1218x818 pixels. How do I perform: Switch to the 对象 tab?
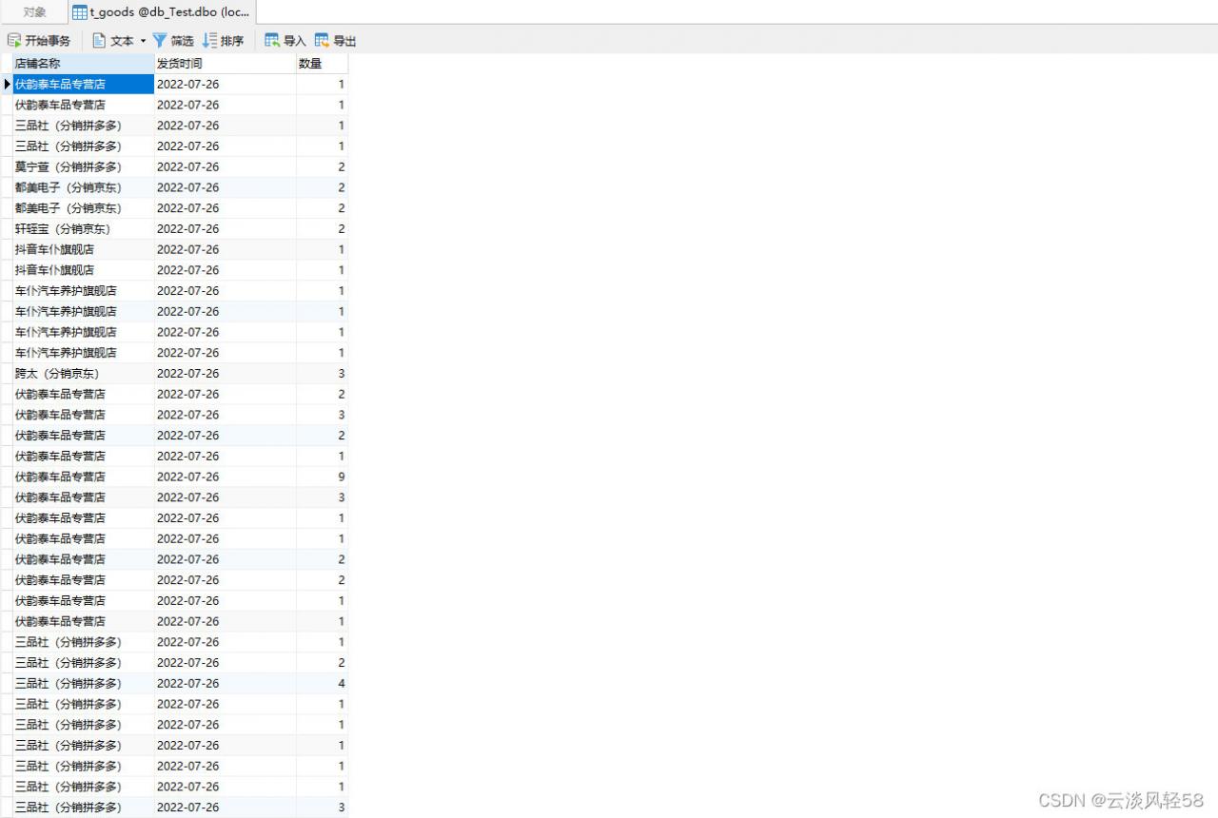pos(34,12)
